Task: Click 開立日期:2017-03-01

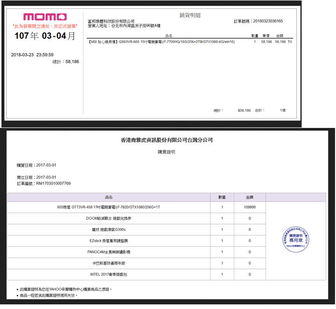Action: pyautogui.click(x=36, y=177)
